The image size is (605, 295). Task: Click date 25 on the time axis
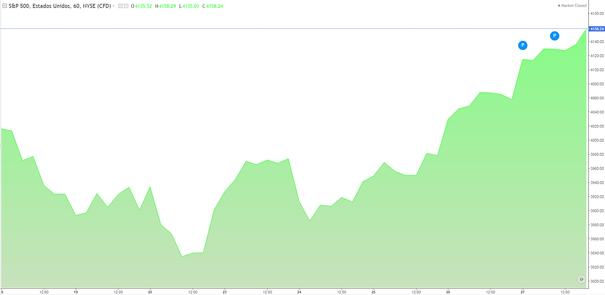click(373, 291)
